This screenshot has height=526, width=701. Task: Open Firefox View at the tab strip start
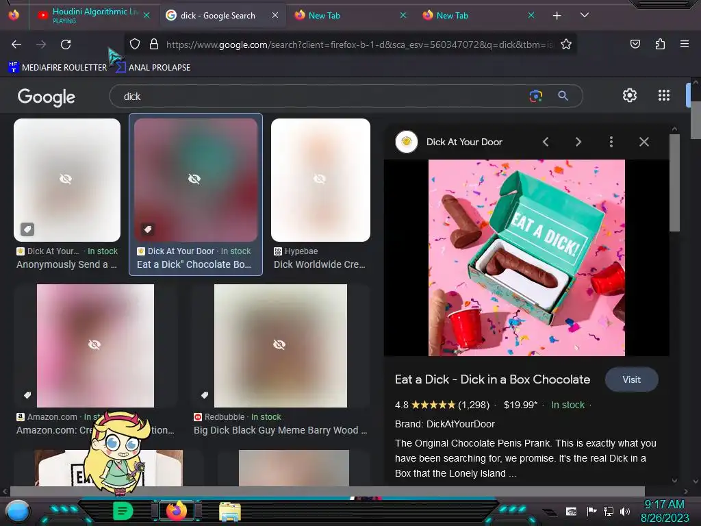14,15
